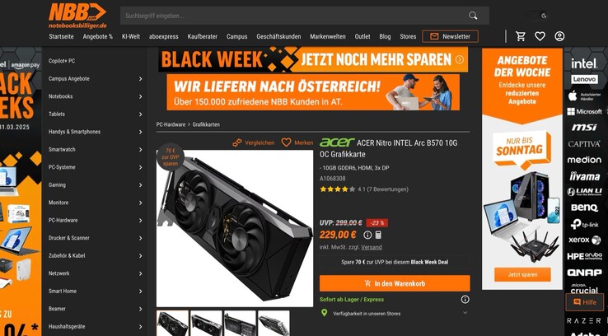Open the wishlist heart icon in header

point(540,36)
